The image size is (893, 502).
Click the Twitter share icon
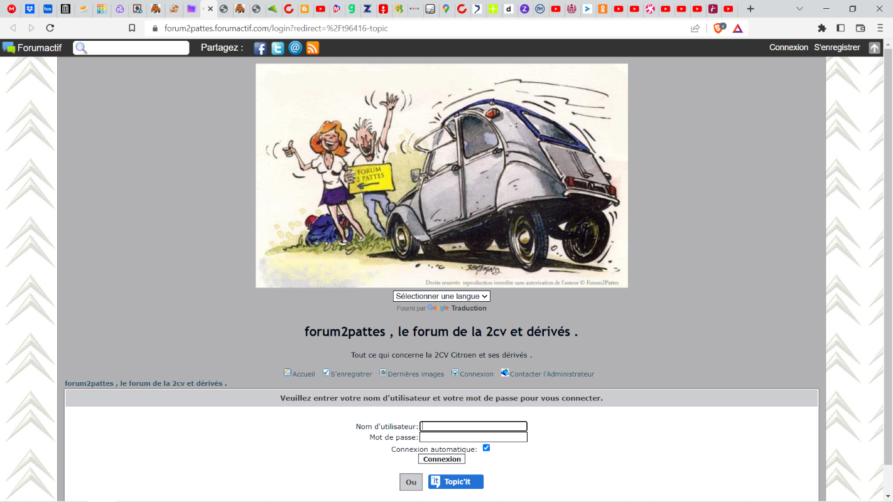pyautogui.click(x=278, y=48)
